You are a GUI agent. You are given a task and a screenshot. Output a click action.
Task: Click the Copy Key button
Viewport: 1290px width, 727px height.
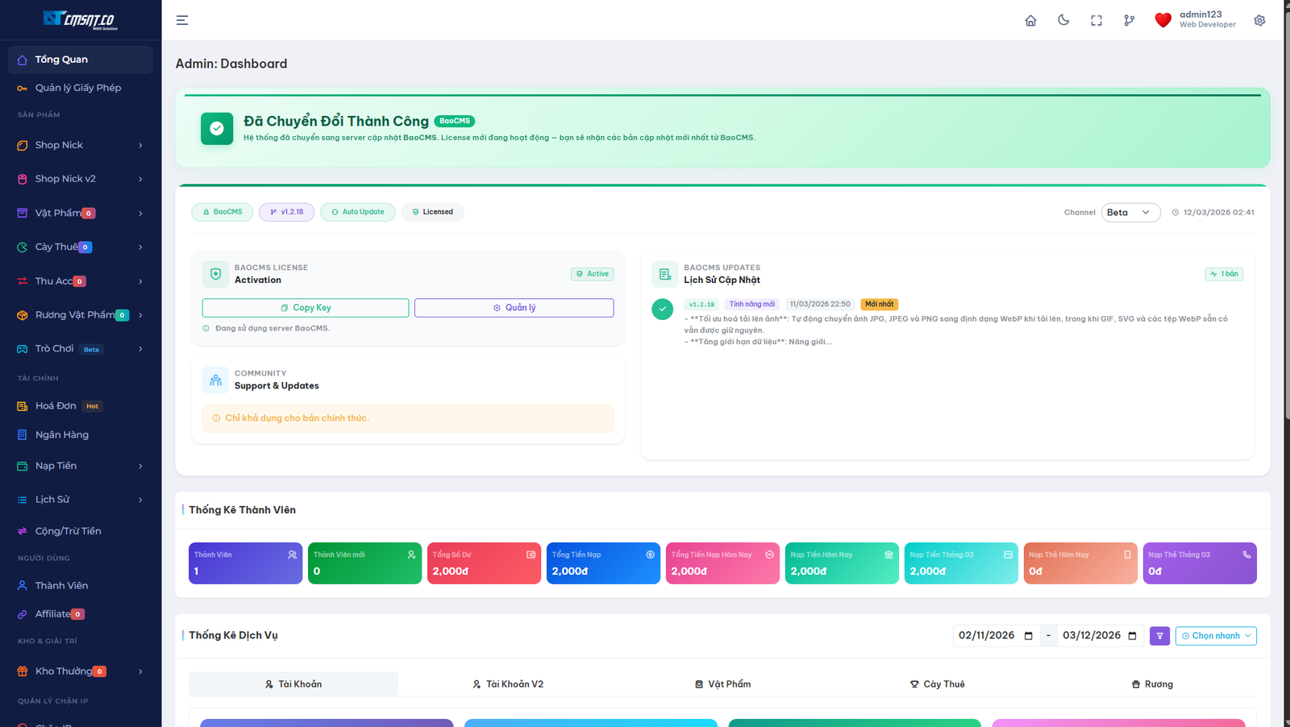tap(305, 307)
